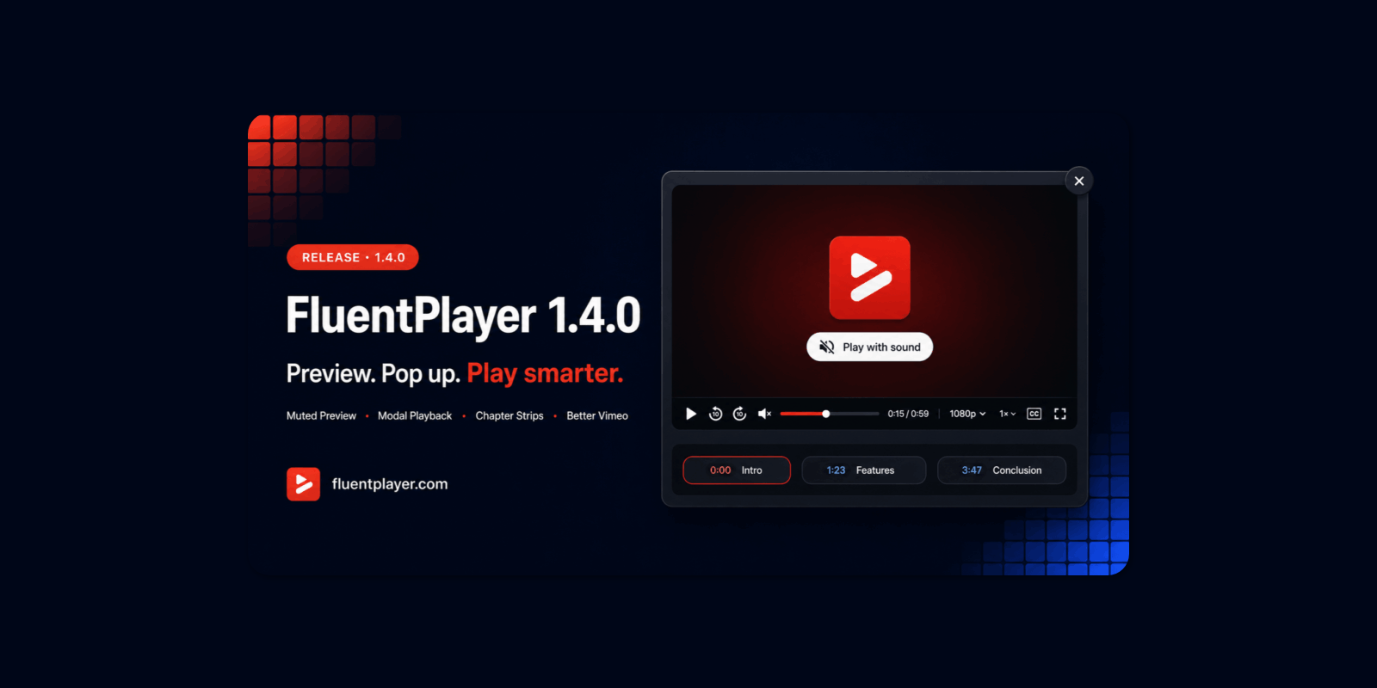Image resolution: width=1377 pixels, height=688 pixels.
Task: Open the 1080p quality dropdown
Action: [967, 414]
